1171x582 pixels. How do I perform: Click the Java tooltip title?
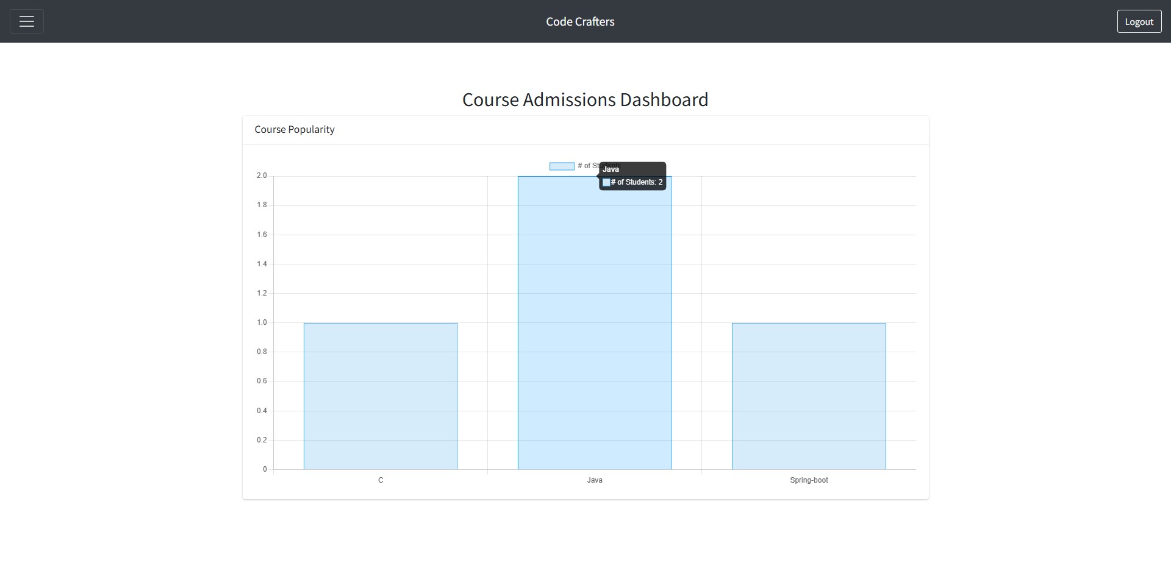(x=611, y=169)
